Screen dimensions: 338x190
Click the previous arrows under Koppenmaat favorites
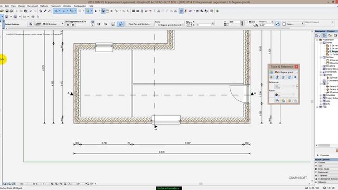(68, 25)
